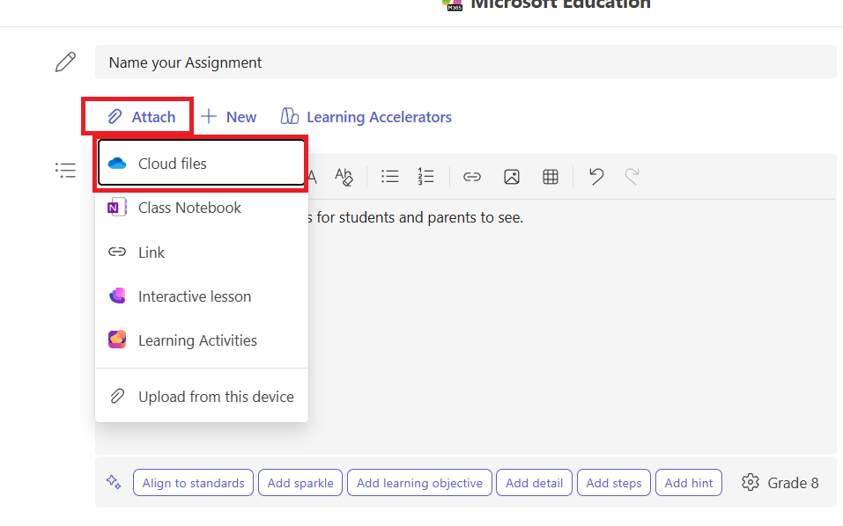Click Add hint suggestion
Screen dimensions: 843x526
(689, 483)
